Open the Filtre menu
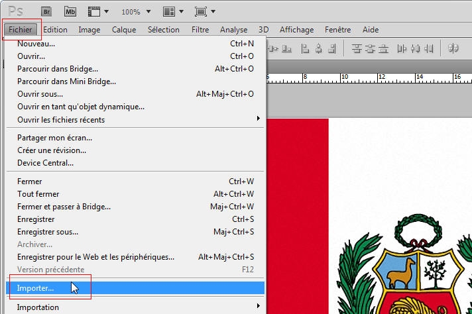 click(200, 29)
